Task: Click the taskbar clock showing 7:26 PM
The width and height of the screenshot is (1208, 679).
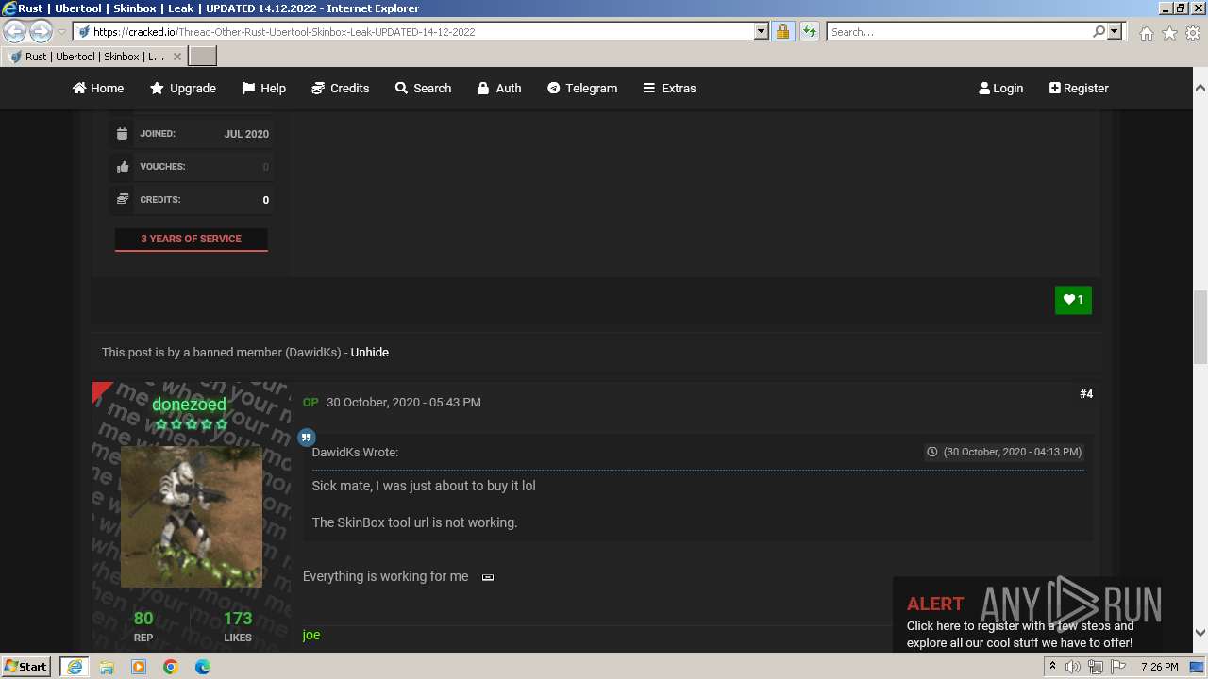Action: click(1159, 667)
